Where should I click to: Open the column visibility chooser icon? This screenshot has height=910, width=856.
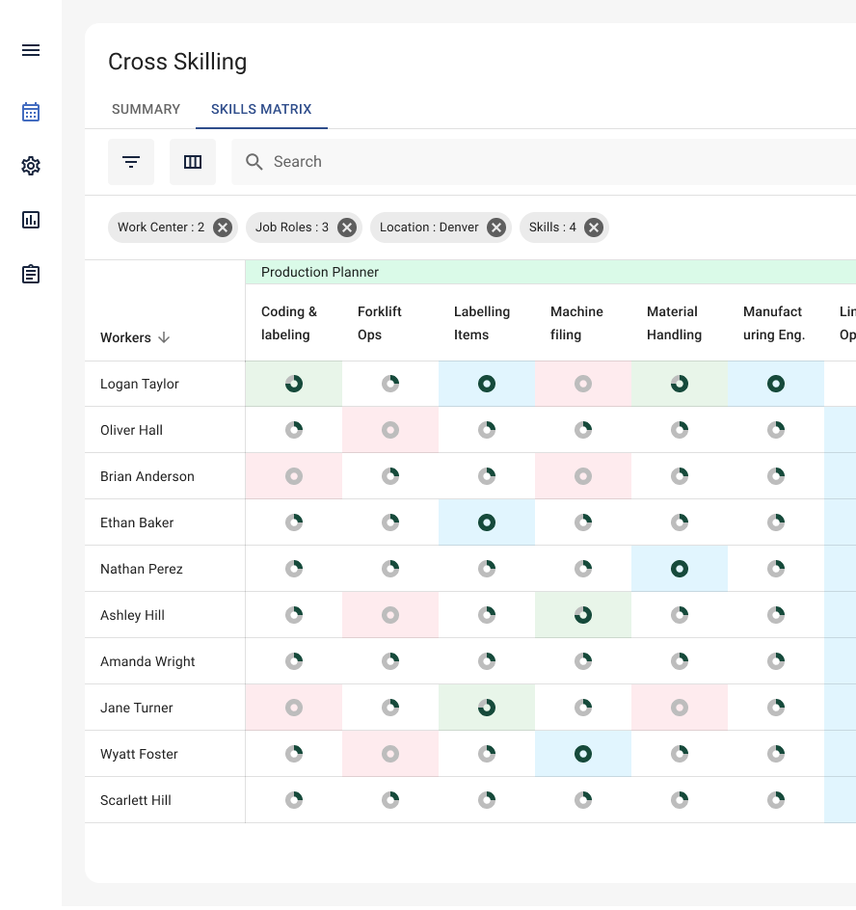pos(193,161)
